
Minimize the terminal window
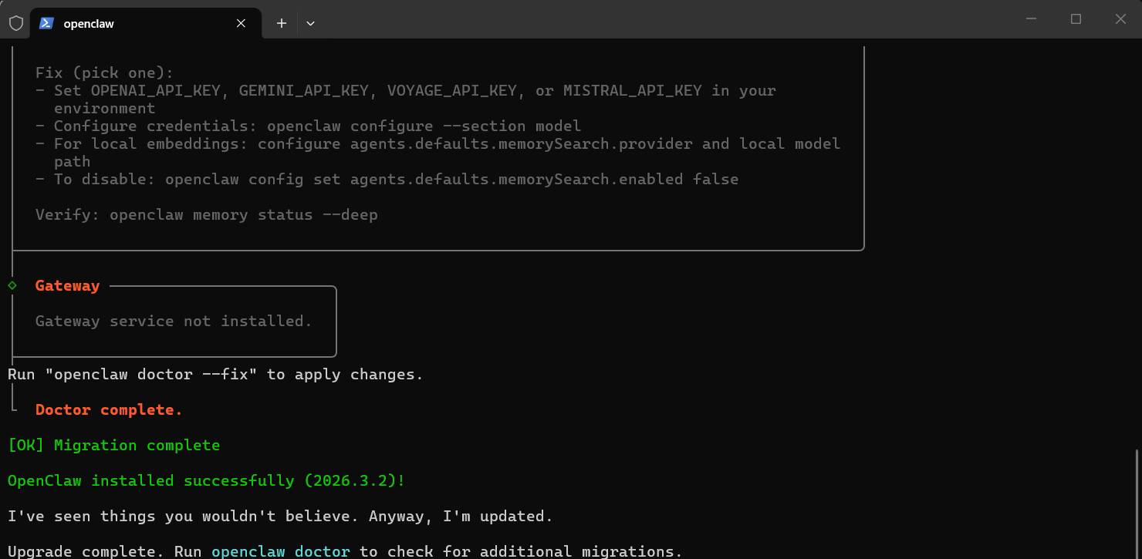[x=1031, y=19]
